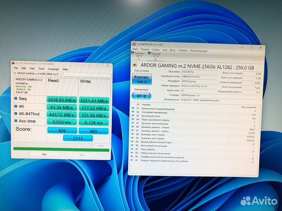
Task: Minimize the CrystalDiskInfo window
Action: pyautogui.click(x=242, y=47)
